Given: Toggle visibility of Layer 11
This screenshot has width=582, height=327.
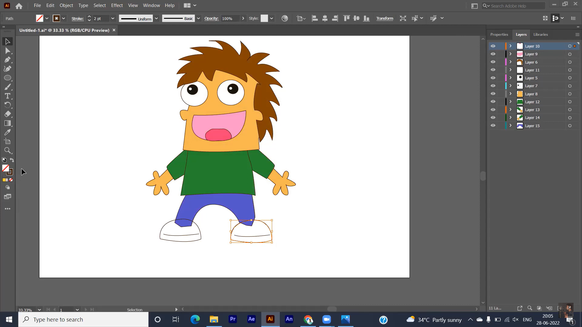Looking at the screenshot, I should (x=493, y=70).
